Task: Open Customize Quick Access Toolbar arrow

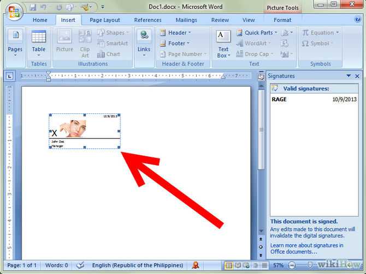Action: 103,7
